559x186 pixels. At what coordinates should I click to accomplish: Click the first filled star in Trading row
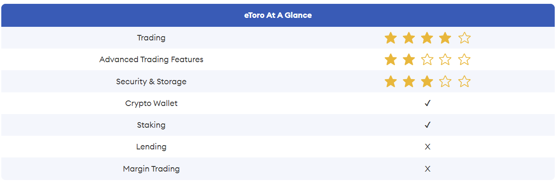(390, 38)
